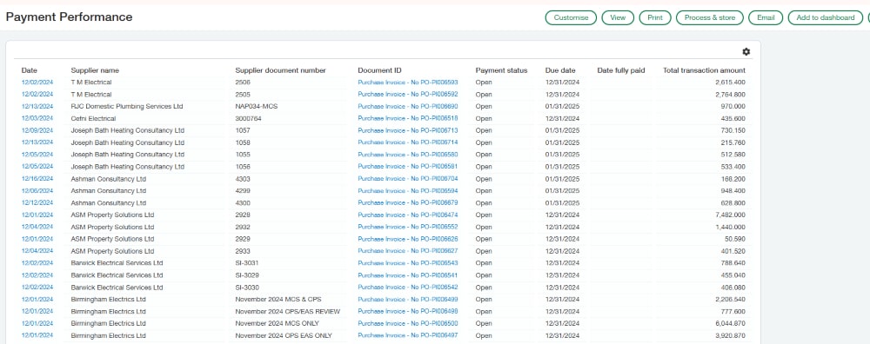Select amount 50.590
Image resolution: width=870 pixels, height=344 pixels.
[x=736, y=239]
